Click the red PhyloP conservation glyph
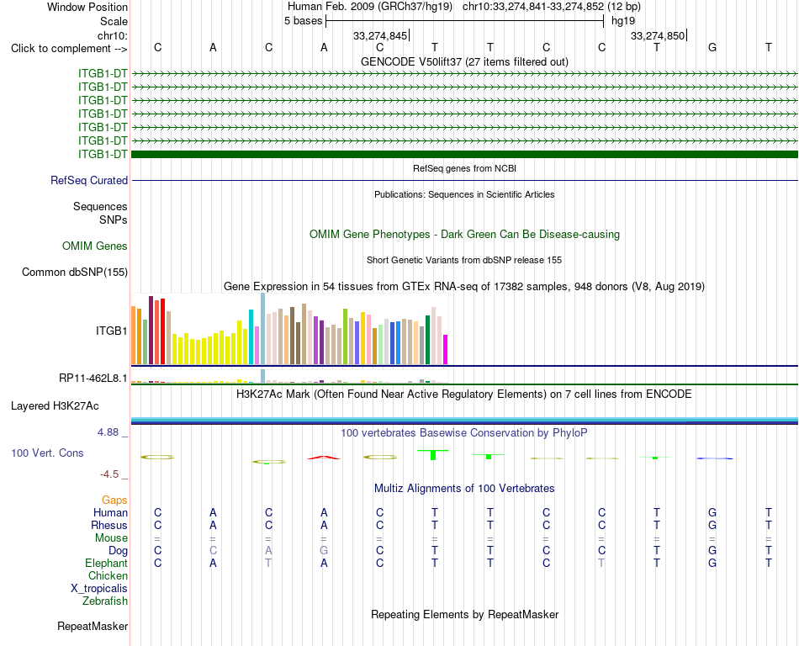This screenshot has height=646, width=799. coord(324,458)
